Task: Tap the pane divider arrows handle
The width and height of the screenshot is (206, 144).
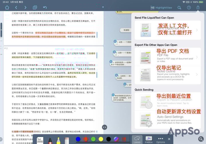Action: point(104,127)
